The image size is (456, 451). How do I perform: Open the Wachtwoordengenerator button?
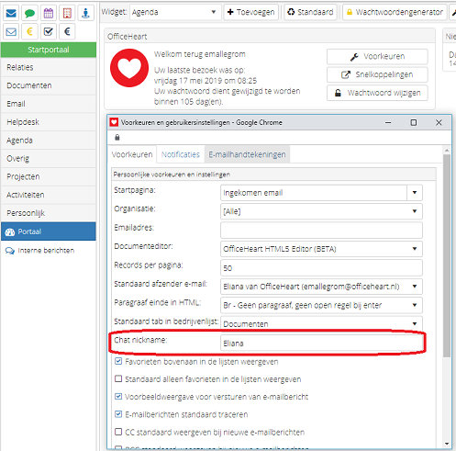point(395,12)
